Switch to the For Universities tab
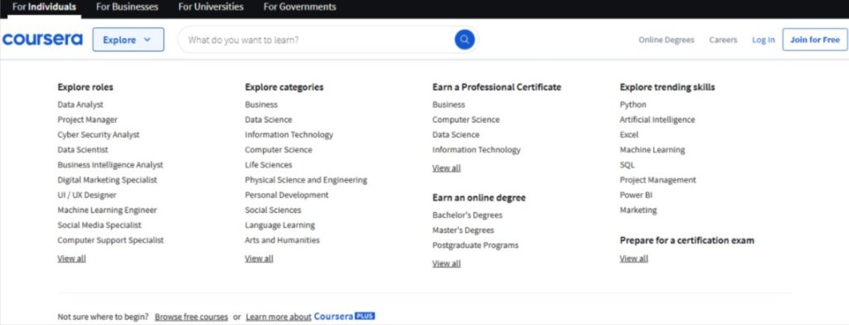The image size is (849, 325). click(x=211, y=7)
